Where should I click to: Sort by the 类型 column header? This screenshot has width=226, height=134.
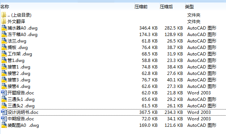coord(189,6)
